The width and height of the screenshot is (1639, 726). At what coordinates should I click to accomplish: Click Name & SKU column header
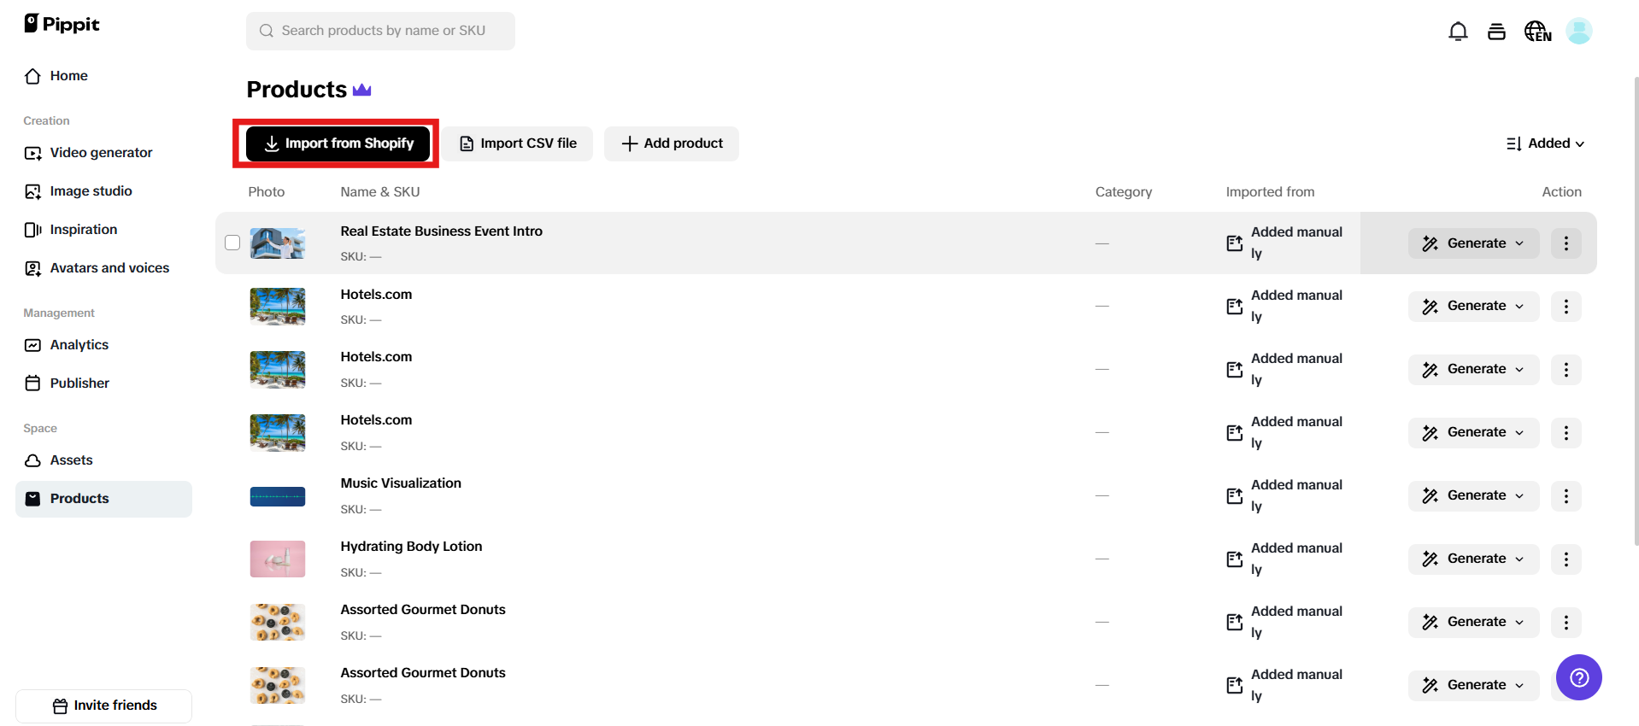[x=380, y=192]
